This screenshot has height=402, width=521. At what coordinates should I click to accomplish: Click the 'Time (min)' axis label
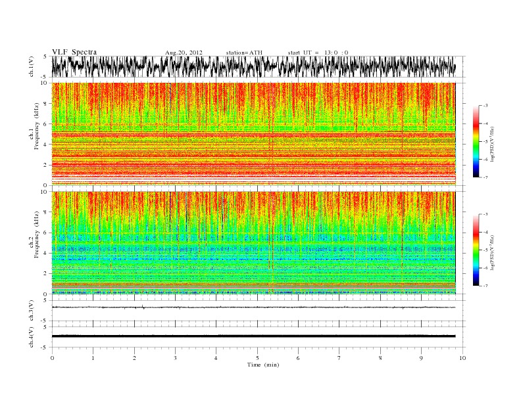(263, 365)
